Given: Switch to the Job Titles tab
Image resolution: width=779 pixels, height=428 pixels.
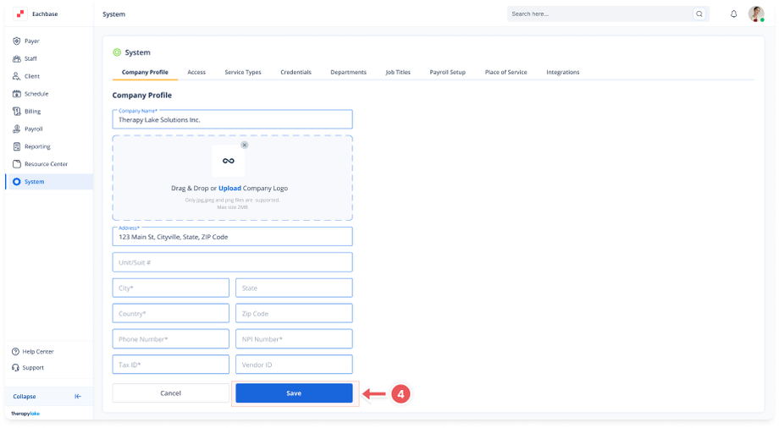Looking at the screenshot, I should pos(398,72).
